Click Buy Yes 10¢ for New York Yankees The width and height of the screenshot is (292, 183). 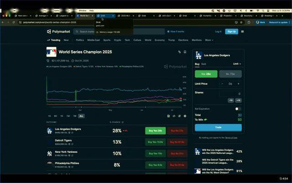155,153
